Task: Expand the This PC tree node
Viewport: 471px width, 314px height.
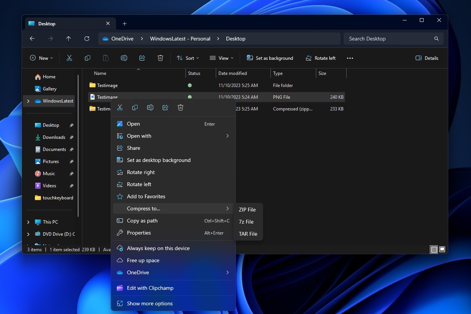Action: [28, 222]
